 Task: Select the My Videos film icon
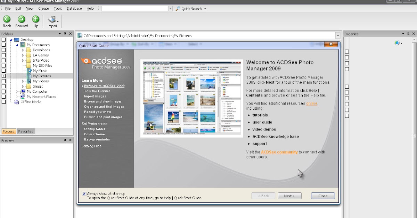(x=29, y=81)
